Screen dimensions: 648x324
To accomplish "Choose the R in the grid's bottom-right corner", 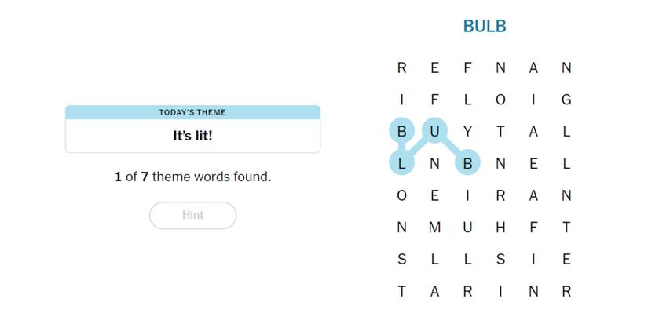I will pos(566,292).
